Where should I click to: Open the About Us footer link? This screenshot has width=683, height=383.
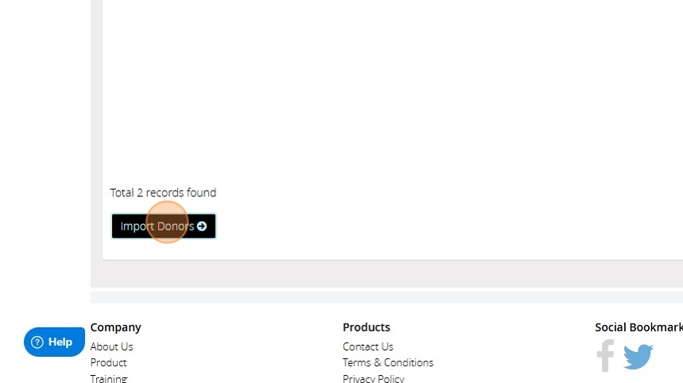pyautogui.click(x=111, y=346)
